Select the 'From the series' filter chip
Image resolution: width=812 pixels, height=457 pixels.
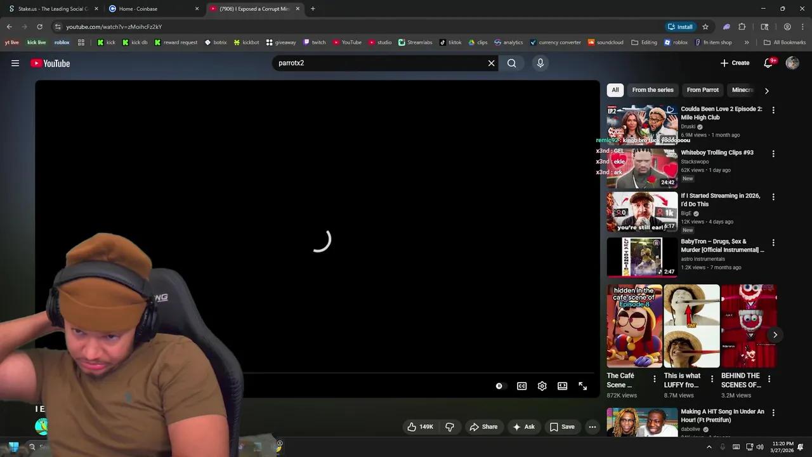tap(652, 89)
